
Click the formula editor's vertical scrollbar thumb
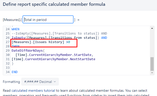click(x=152, y=64)
